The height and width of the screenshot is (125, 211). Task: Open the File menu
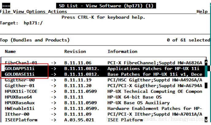5,12
